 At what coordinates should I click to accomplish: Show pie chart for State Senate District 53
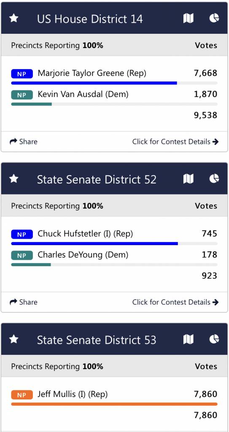[x=214, y=339]
